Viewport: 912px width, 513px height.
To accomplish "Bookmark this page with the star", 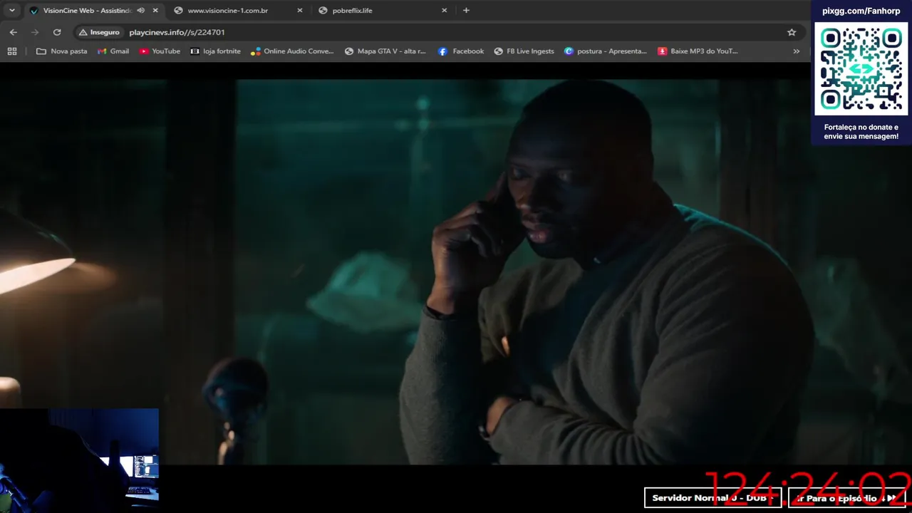I will click(x=792, y=32).
